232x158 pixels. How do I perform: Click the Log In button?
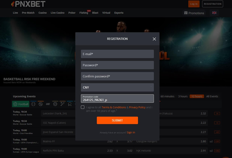pyautogui.click(x=194, y=4)
